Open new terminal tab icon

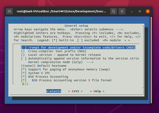click(9, 11)
